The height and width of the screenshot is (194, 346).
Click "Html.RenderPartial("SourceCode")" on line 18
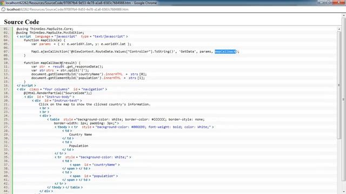click(58, 93)
